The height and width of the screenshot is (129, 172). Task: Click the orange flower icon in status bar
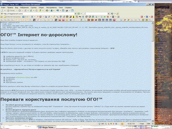coord(114,124)
